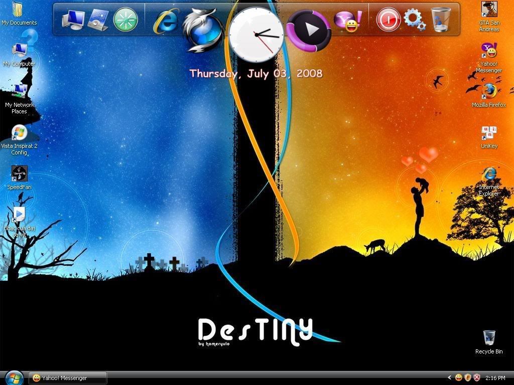This screenshot has width=514, height=385.
Task: Launch Internet Explorer from the dock
Action: click(x=166, y=21)
